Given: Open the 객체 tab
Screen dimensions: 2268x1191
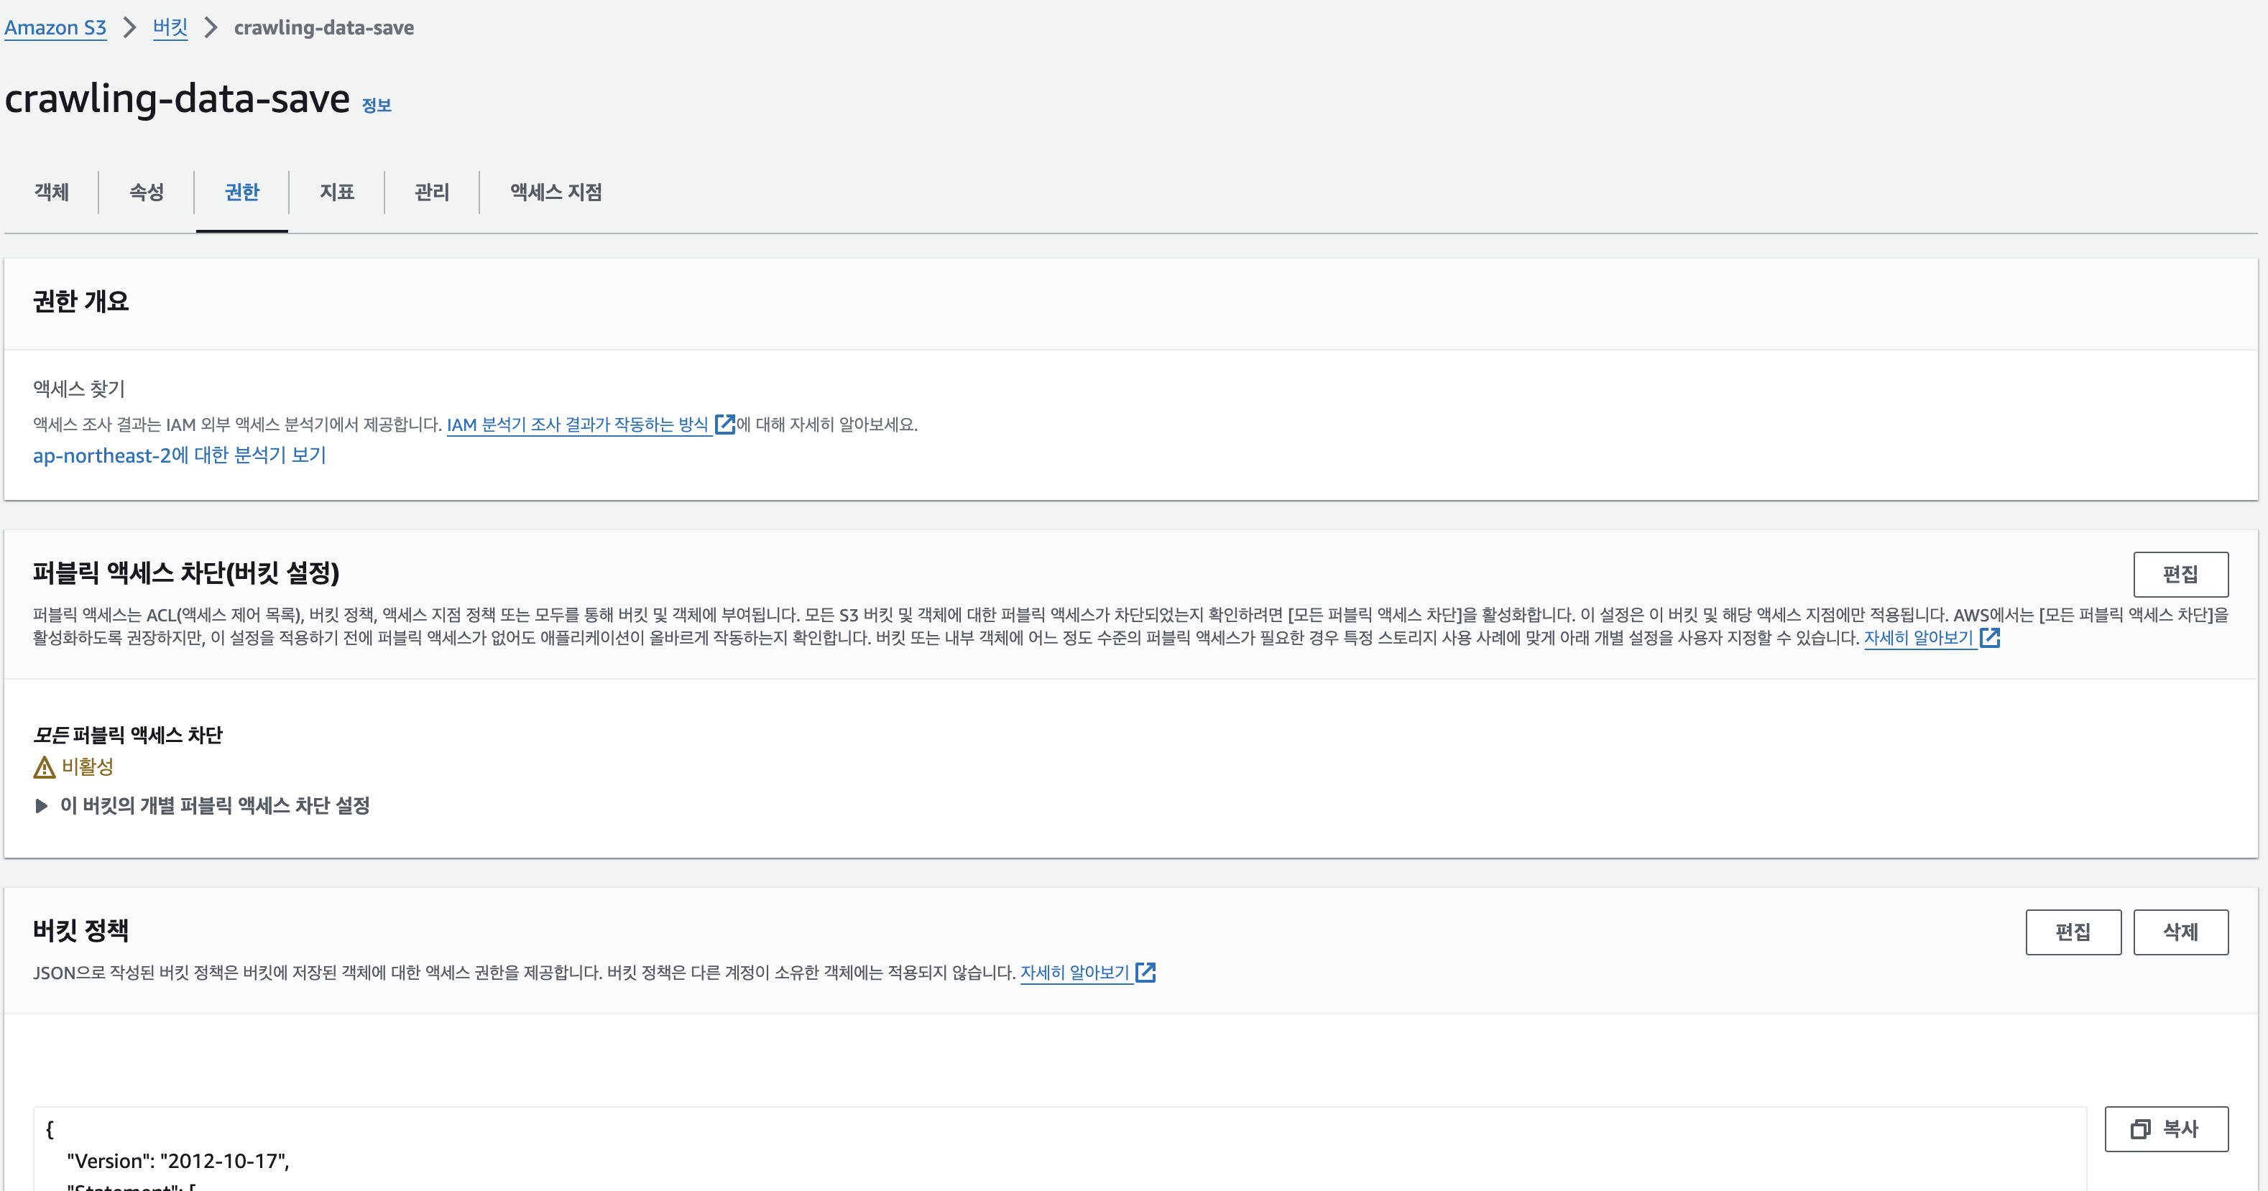Looking at the screenshot, I should point(51,192).
